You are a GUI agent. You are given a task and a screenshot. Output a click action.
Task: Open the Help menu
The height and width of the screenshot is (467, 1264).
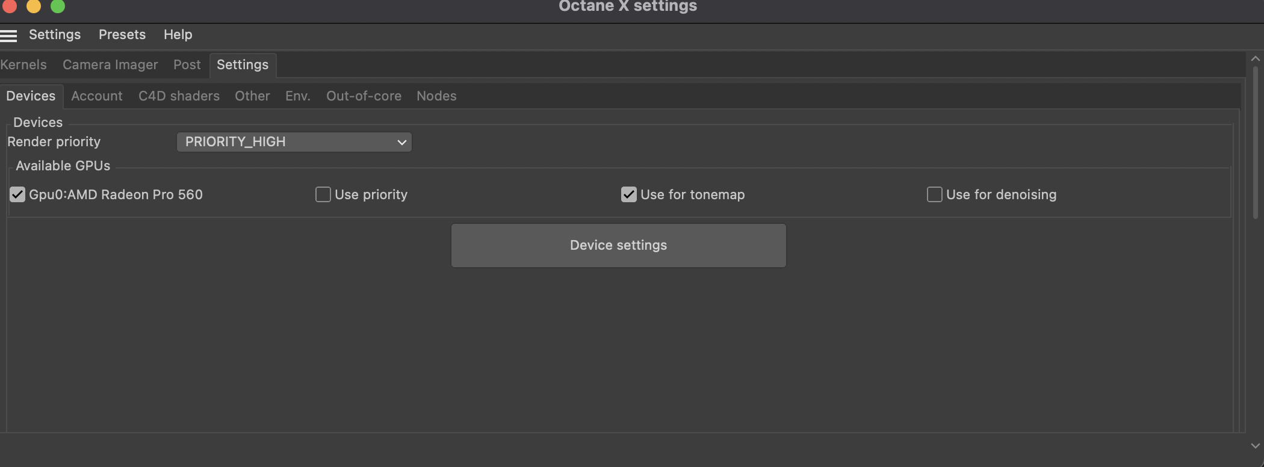coord(178,35)
